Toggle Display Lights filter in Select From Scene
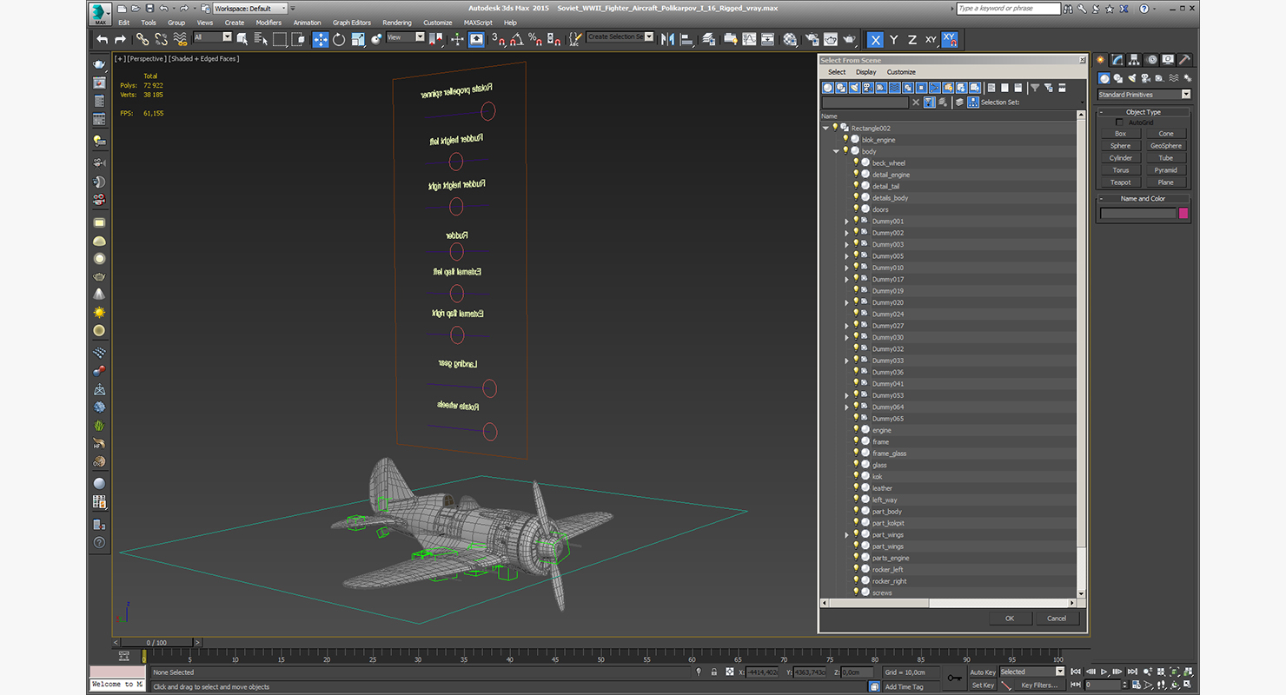Screen dimensions: 1286x695 (855, 88)
